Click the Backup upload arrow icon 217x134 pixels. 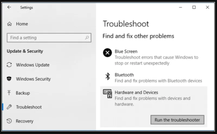[x=9, y=93]
